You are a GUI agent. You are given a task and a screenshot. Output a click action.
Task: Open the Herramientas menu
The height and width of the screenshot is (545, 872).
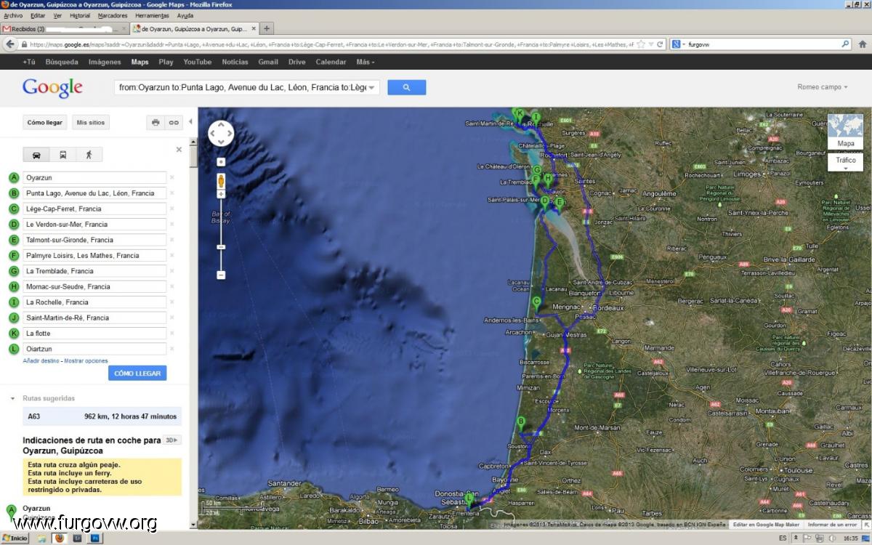pos(152,15)
